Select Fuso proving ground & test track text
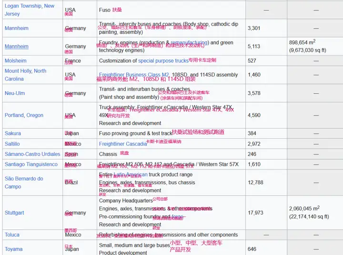Viewport: 343px width, 255px height. pos(136,133)
